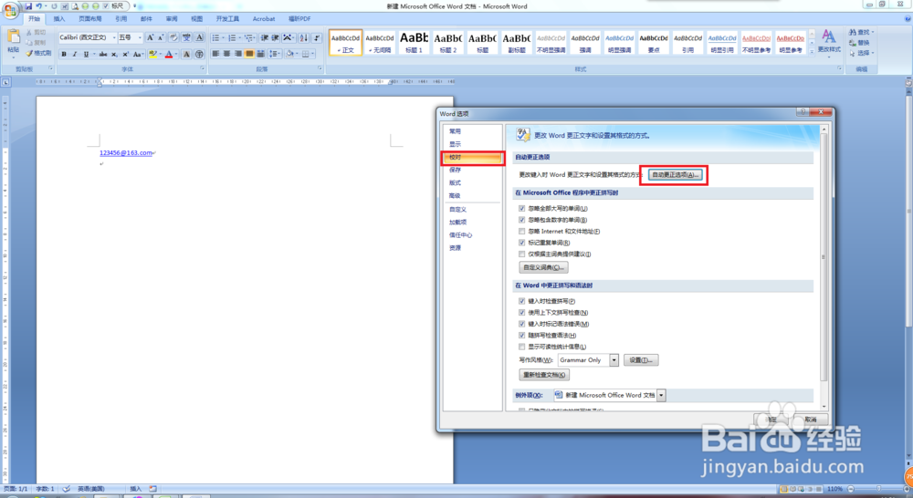Toggle 标记重复单词 checkbox

pos(521,243)
